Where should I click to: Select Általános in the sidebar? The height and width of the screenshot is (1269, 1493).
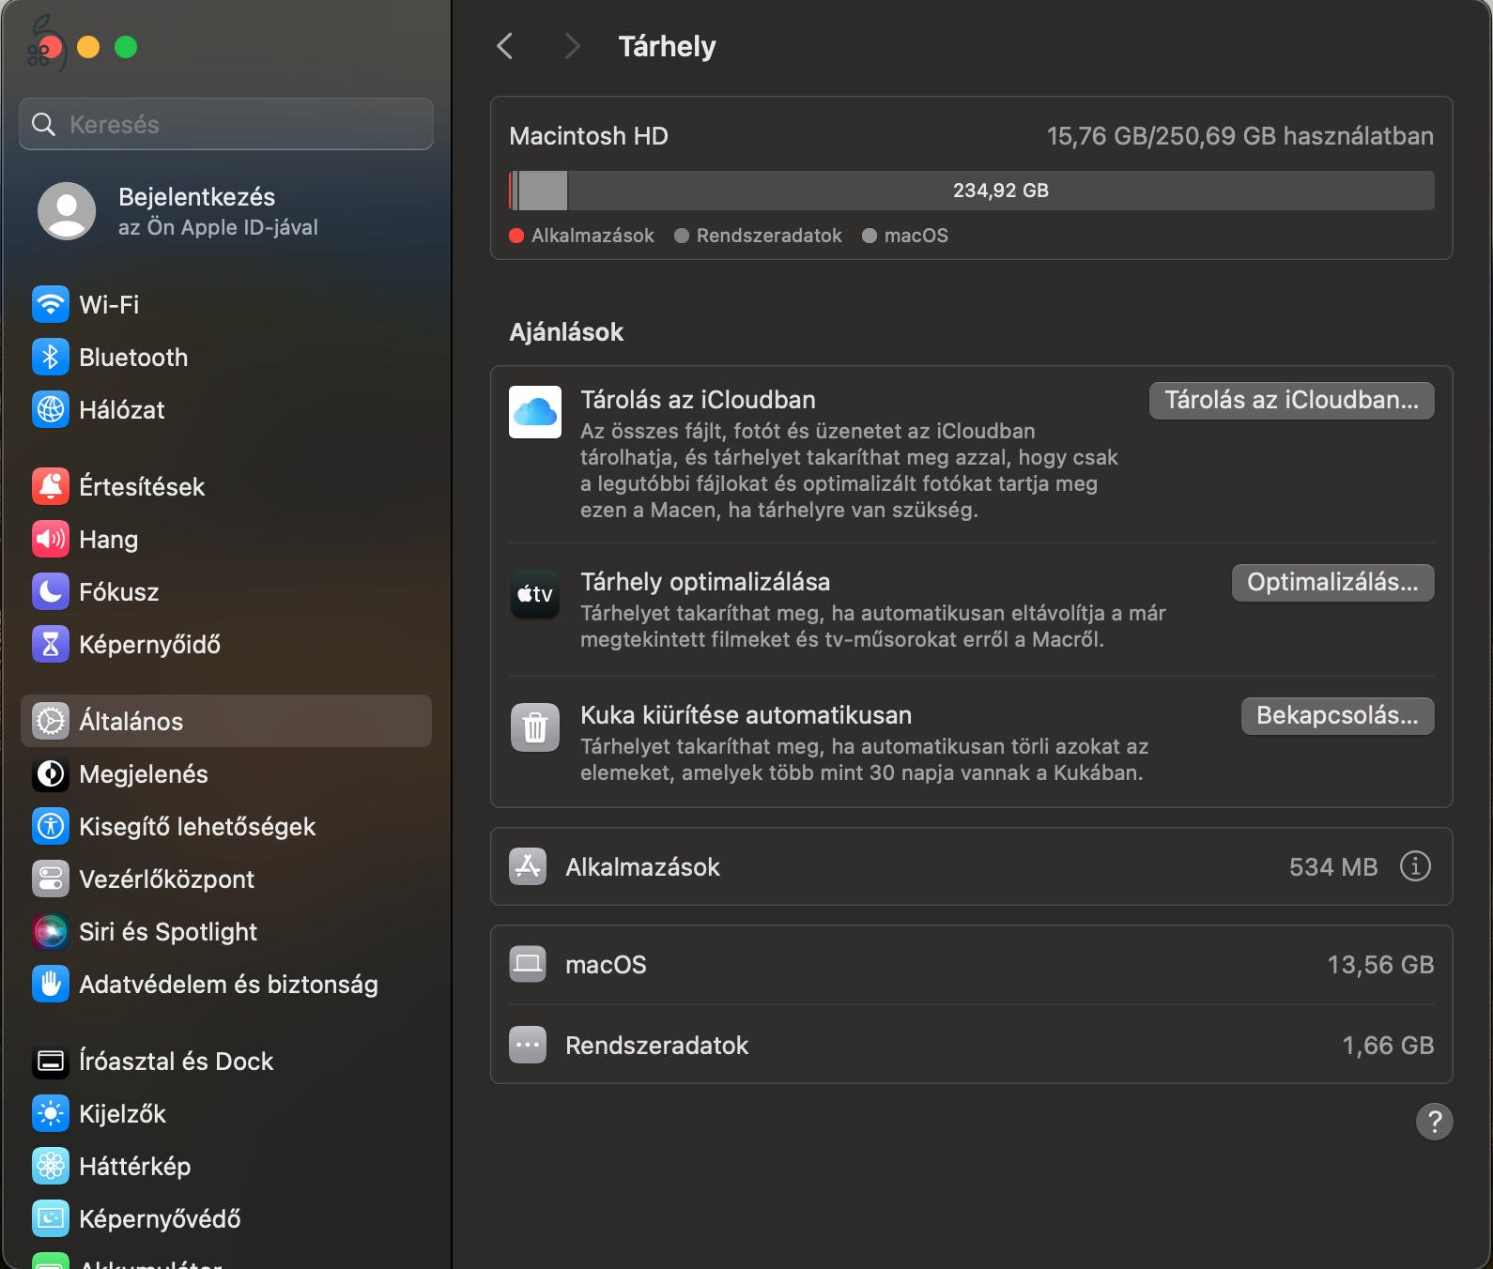225,721
